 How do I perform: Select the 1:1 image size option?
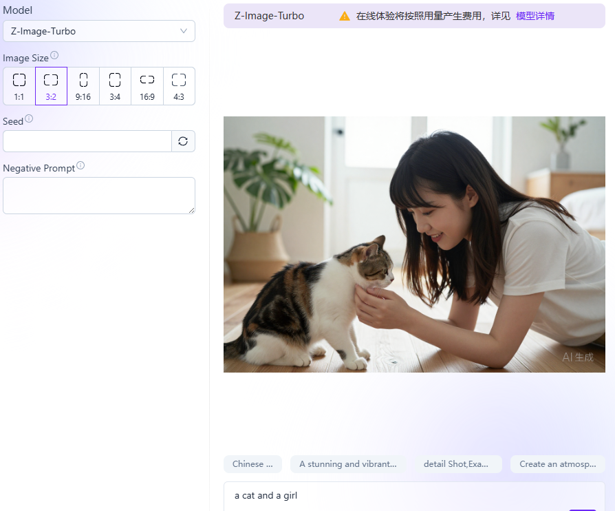(19, 86)
